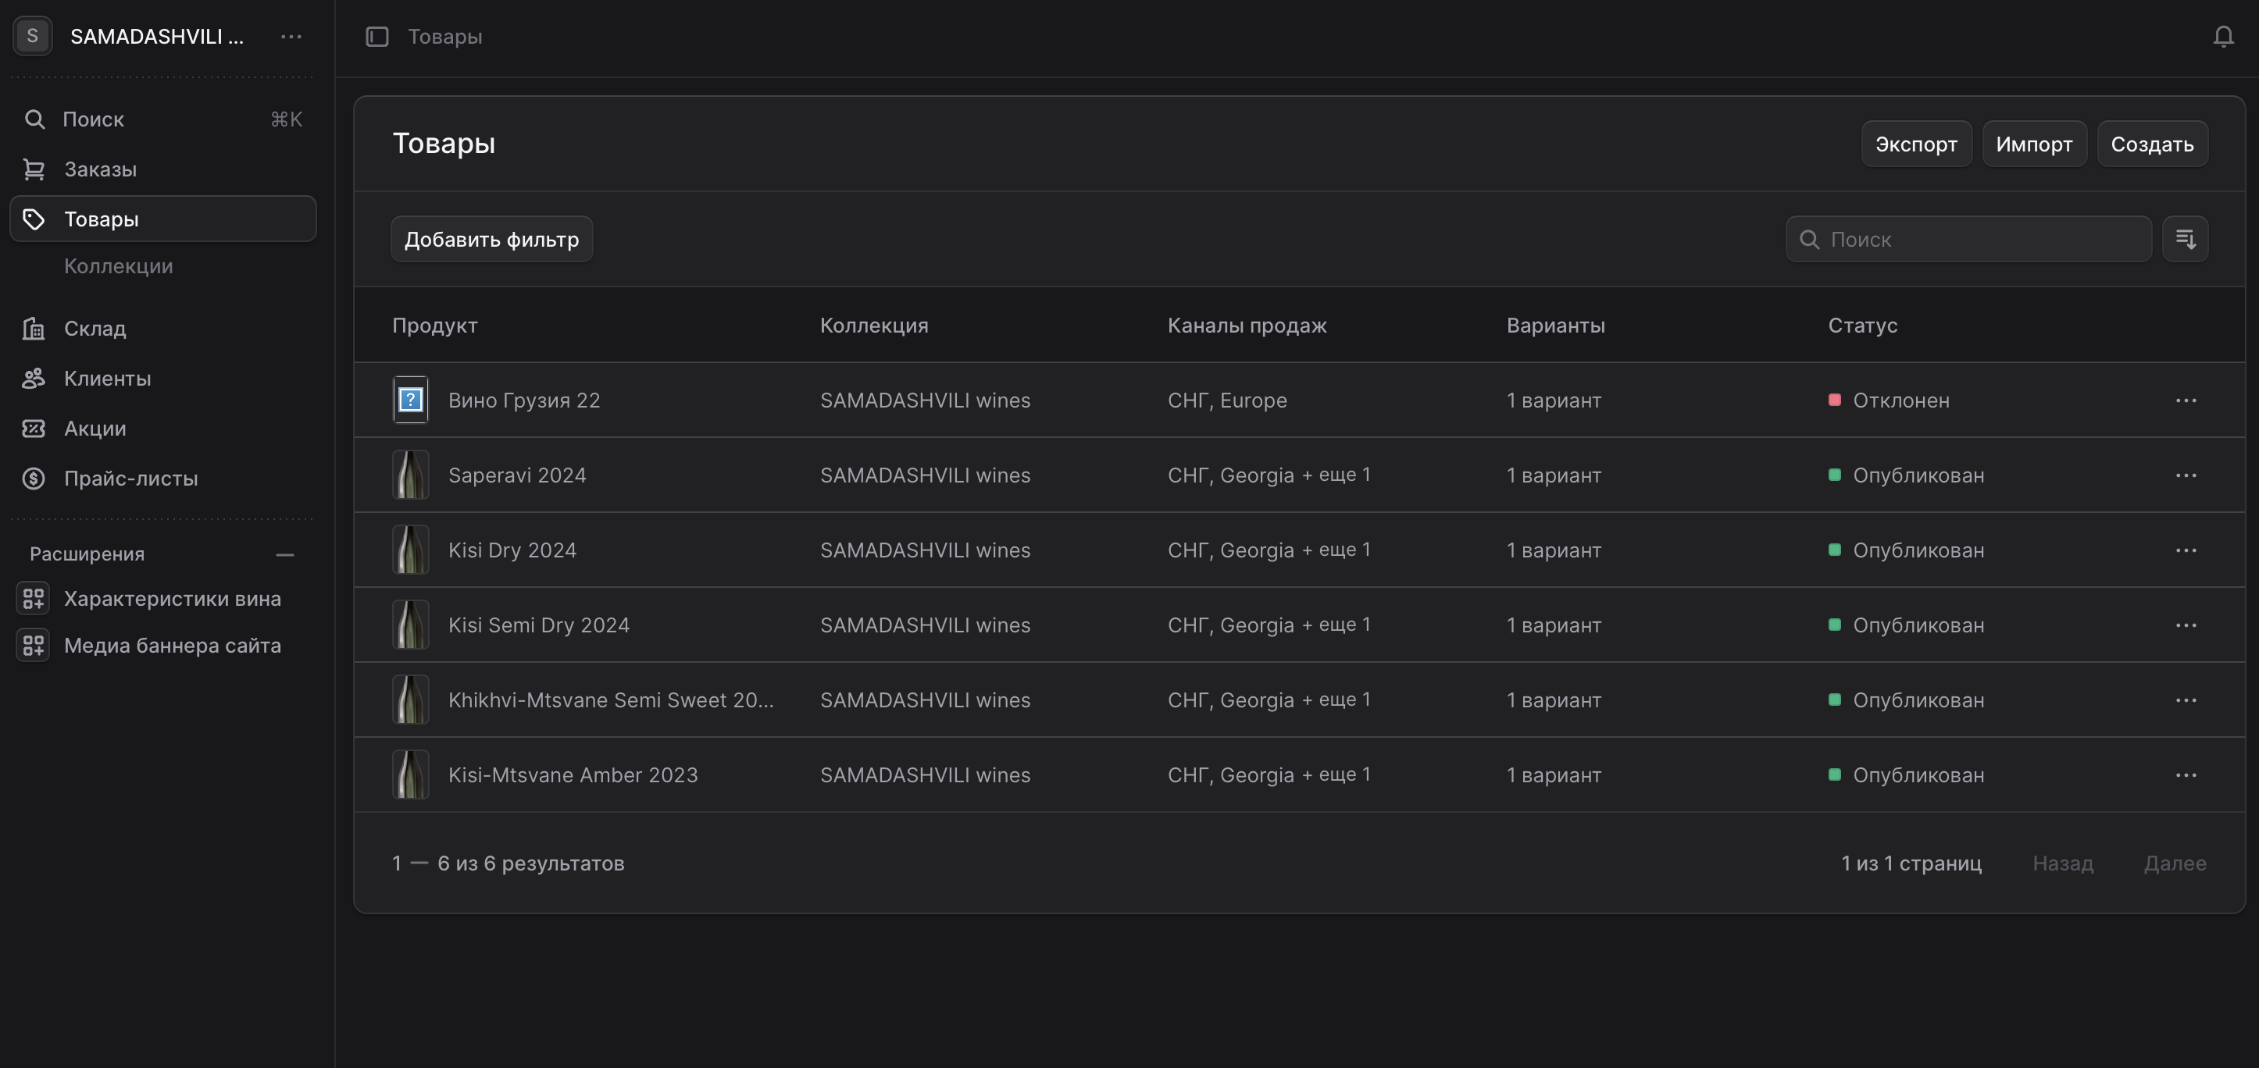Click СНГ, Europe sales channels cell

[x=1227, y=400]
